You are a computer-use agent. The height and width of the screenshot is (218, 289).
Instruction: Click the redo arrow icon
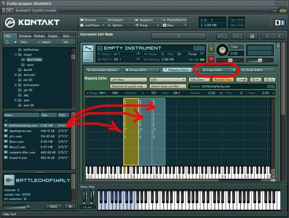(x=236, y=37)
